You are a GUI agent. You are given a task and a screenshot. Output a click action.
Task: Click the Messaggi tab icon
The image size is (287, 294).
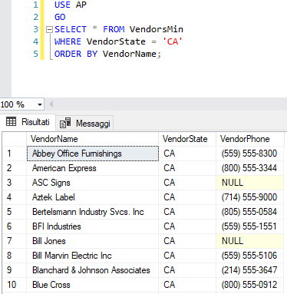65,123
